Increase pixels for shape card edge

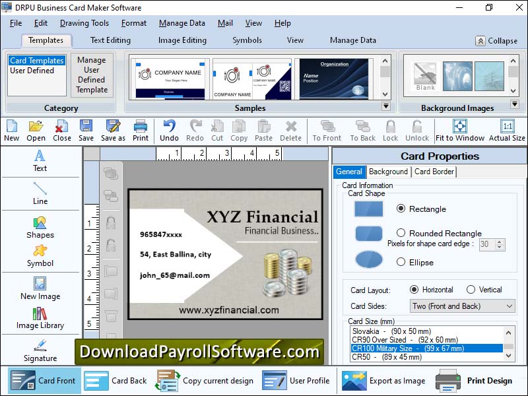click(500, 242)
